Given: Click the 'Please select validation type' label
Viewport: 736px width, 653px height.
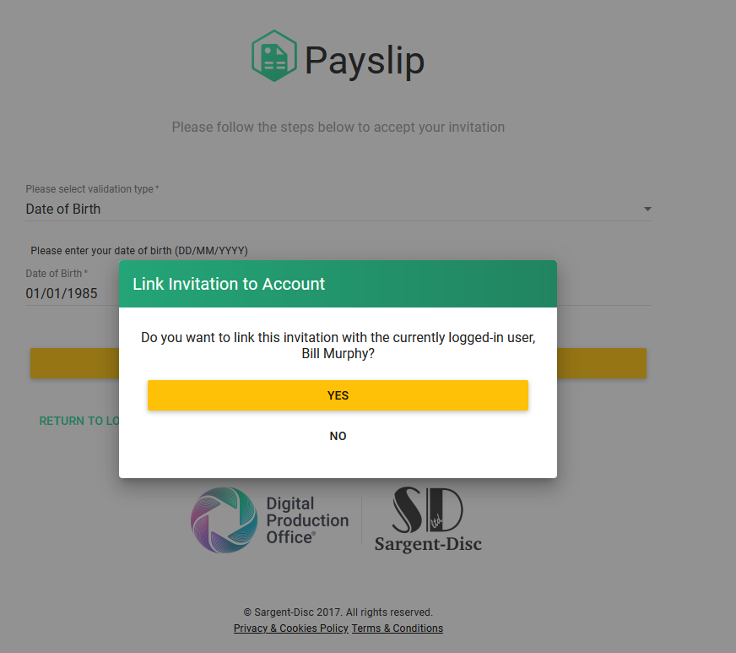Looking at the screenshot, I should coord(92,189).
